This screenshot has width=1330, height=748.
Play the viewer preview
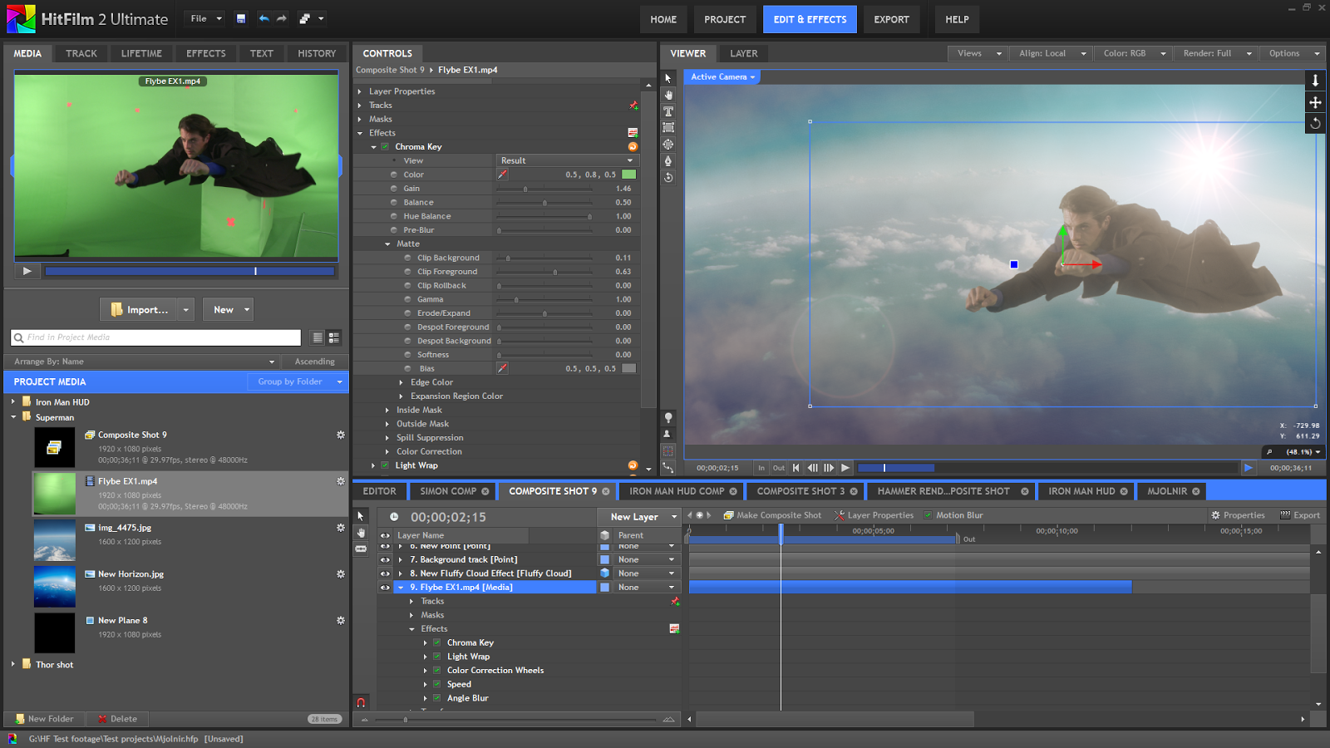tap(845, 468)
